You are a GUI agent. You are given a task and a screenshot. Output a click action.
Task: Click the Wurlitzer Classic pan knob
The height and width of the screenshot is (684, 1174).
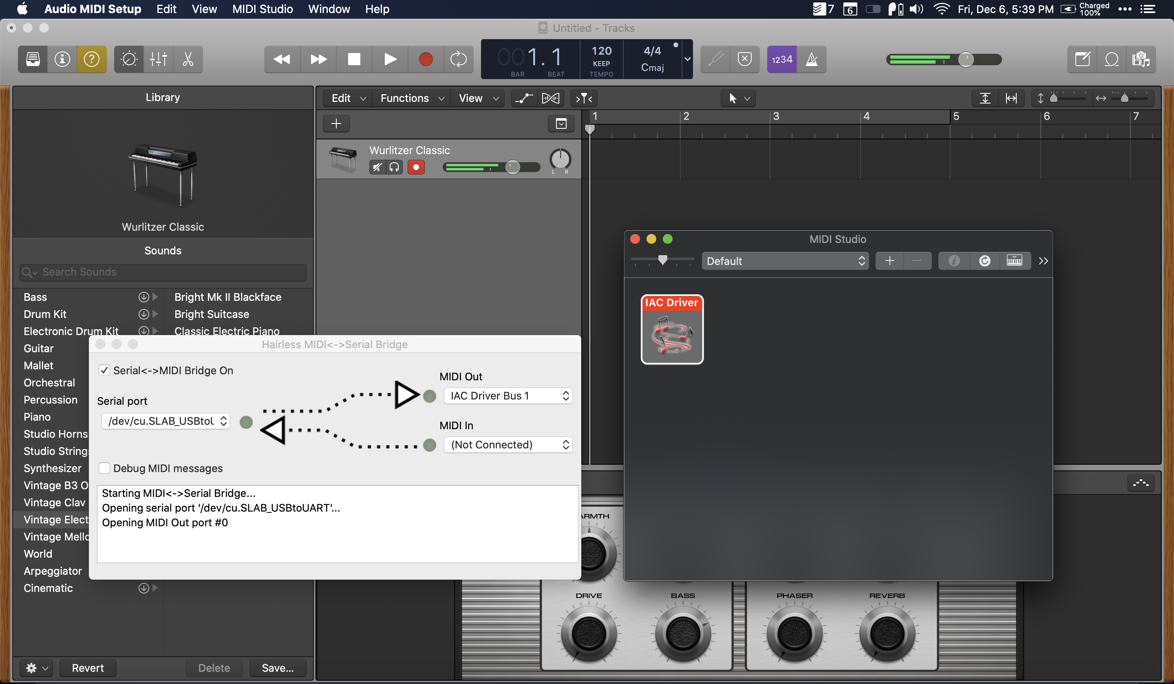coord(560,160)
